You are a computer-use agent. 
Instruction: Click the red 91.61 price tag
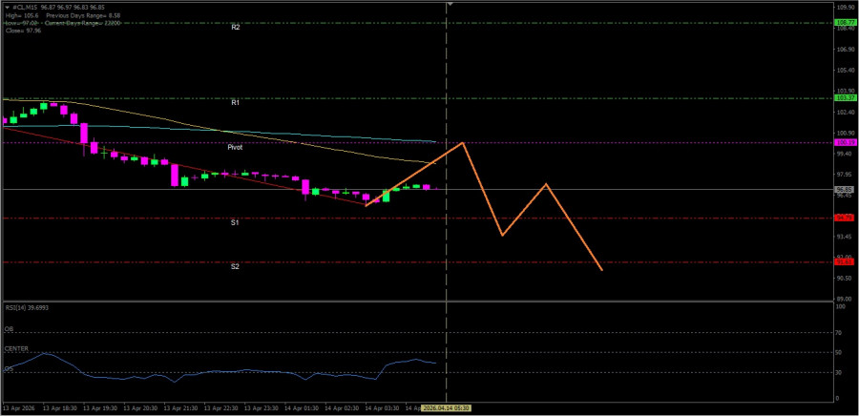point(845,262)
